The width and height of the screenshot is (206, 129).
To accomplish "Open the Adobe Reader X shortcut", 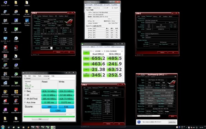I will click(x=16, y=110).
